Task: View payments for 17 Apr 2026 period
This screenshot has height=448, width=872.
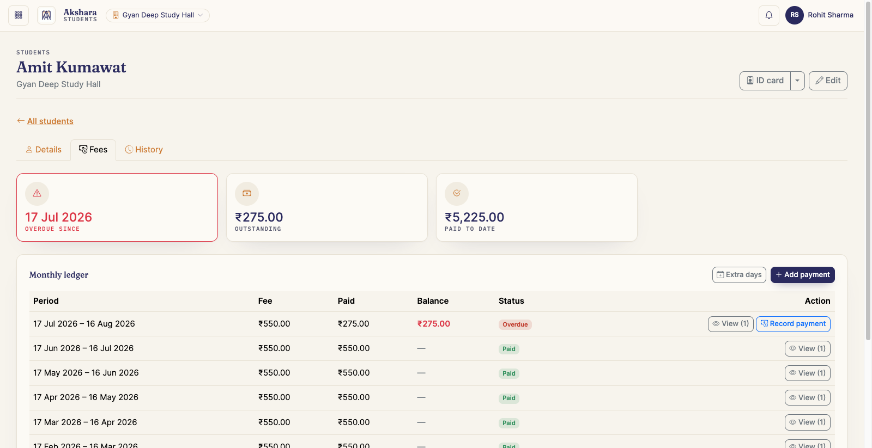Action: point(808,397)
